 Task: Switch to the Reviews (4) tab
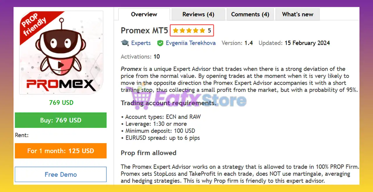[198, 14]
